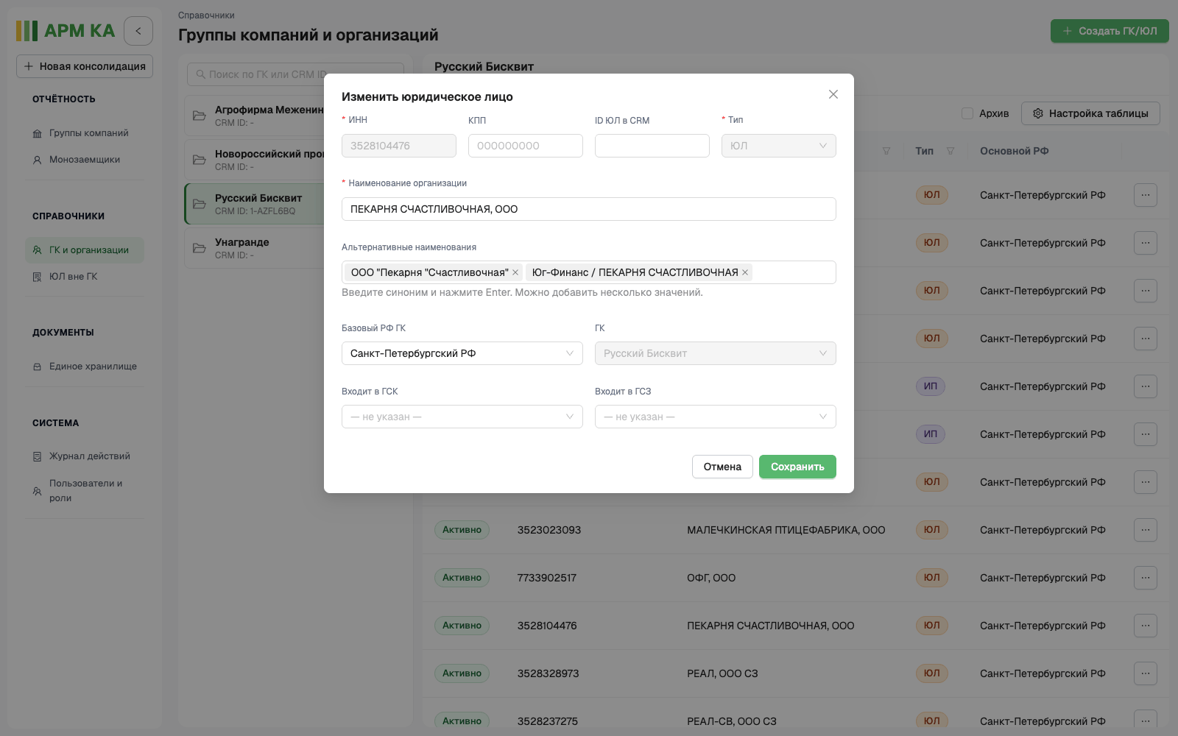Image resolution: width=1178 pixels, height=736 pixels.
Task: Expand the Входит в ГСК dropdown
Action: pos(462,417)
